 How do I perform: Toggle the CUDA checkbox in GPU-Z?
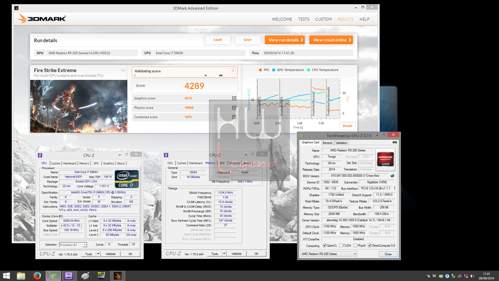tap(341, 246)
